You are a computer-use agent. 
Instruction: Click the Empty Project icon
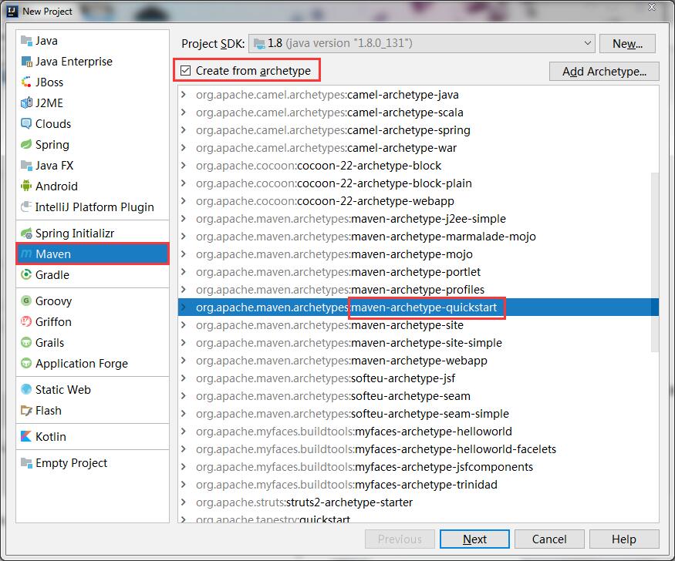[x=26, y=463]
